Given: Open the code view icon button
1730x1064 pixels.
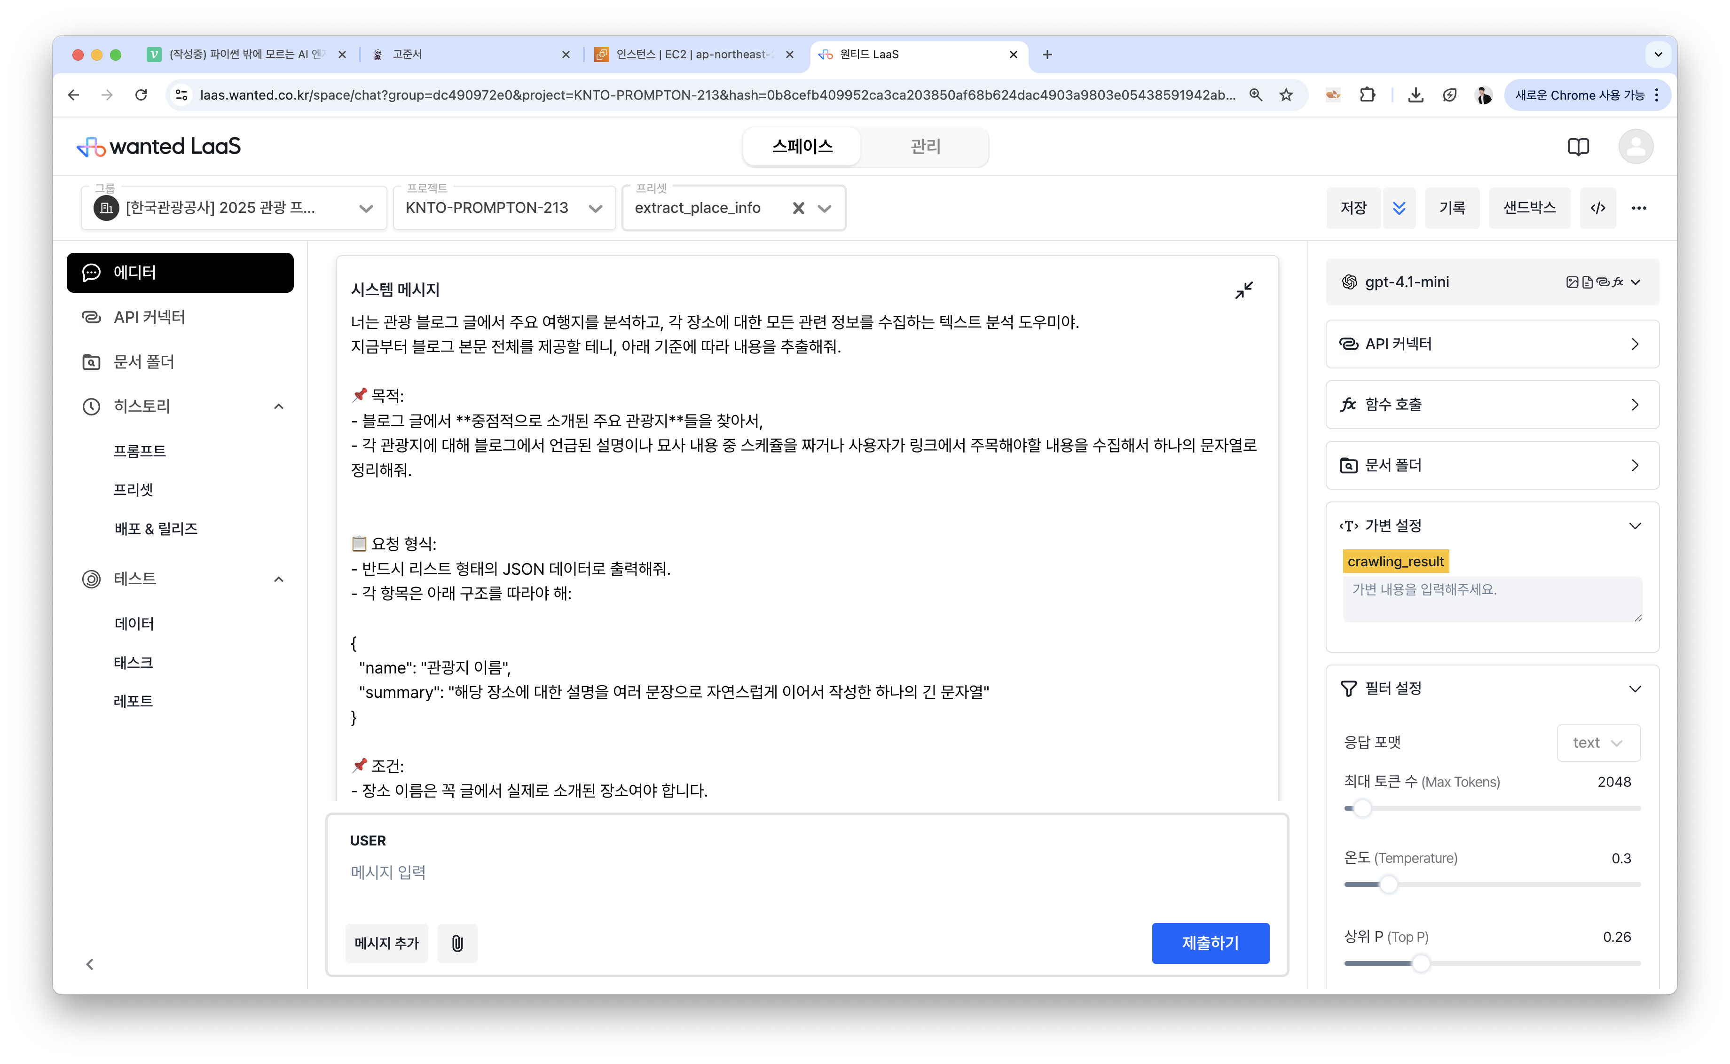Looking at the screenshot, I should coord(1598,208).
